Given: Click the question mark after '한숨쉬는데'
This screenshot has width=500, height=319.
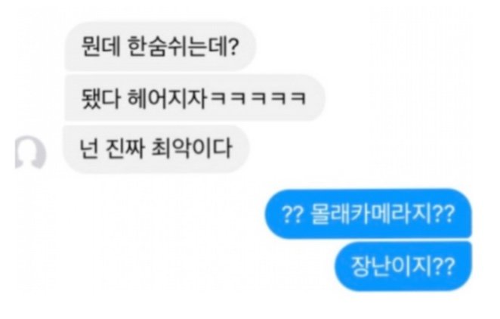Looking at the screenshot, I should [233, 47].
